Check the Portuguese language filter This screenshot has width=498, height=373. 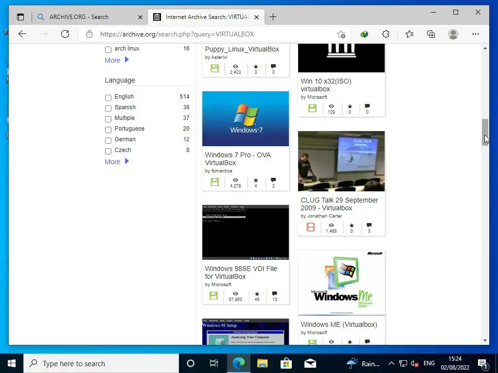[x=108, y=130]
